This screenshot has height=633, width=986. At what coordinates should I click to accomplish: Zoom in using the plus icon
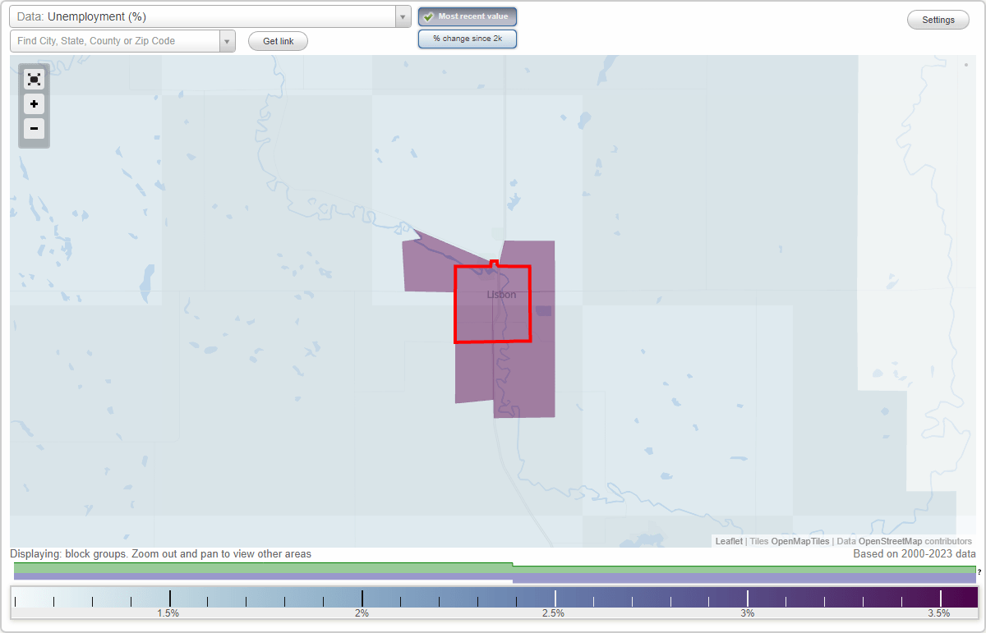point(34,104)
